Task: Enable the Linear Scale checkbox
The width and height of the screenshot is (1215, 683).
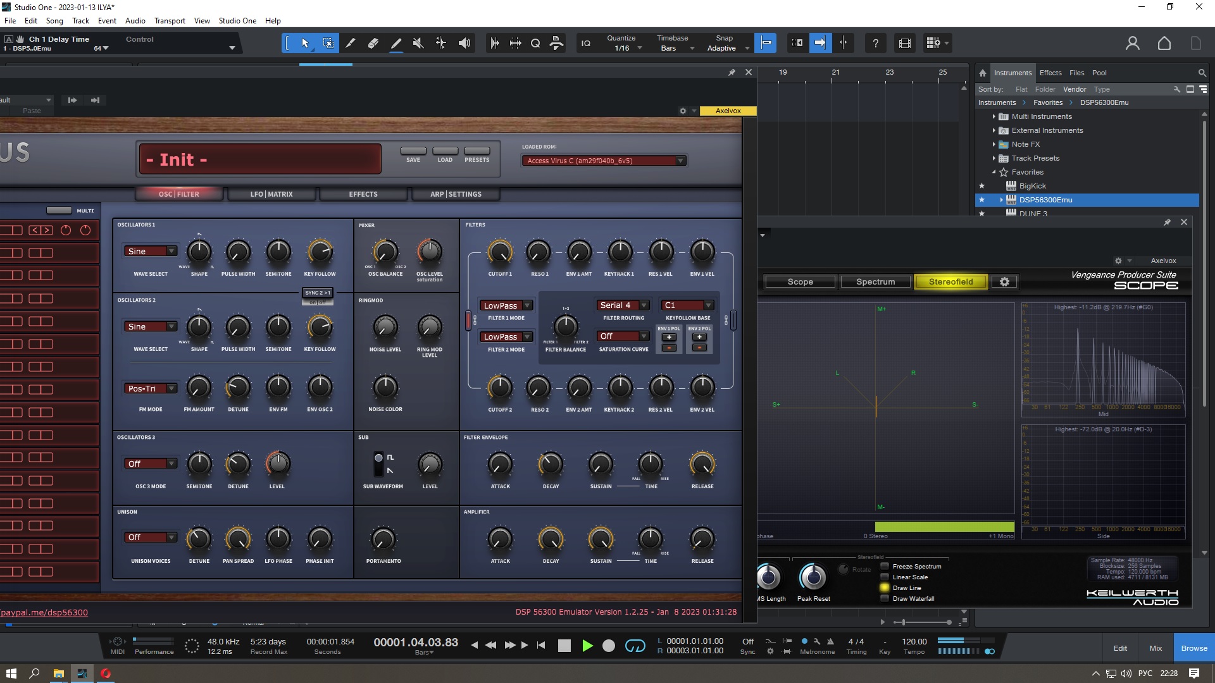Action: [885, 577]
